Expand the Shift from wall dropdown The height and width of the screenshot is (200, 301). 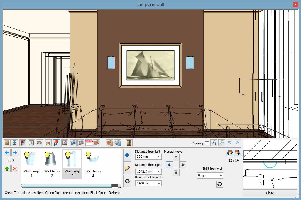click(210, 175)
